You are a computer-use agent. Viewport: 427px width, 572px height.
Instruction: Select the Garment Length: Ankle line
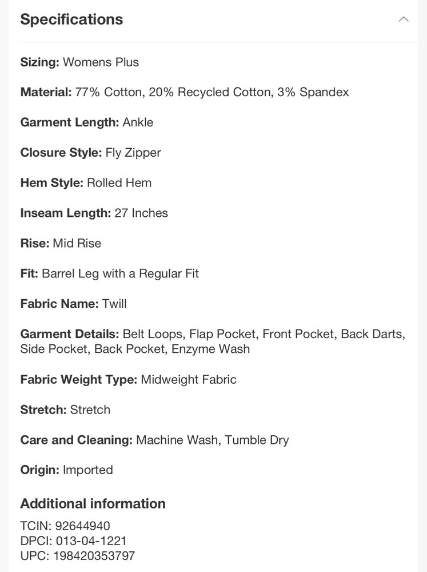[87, 122]
